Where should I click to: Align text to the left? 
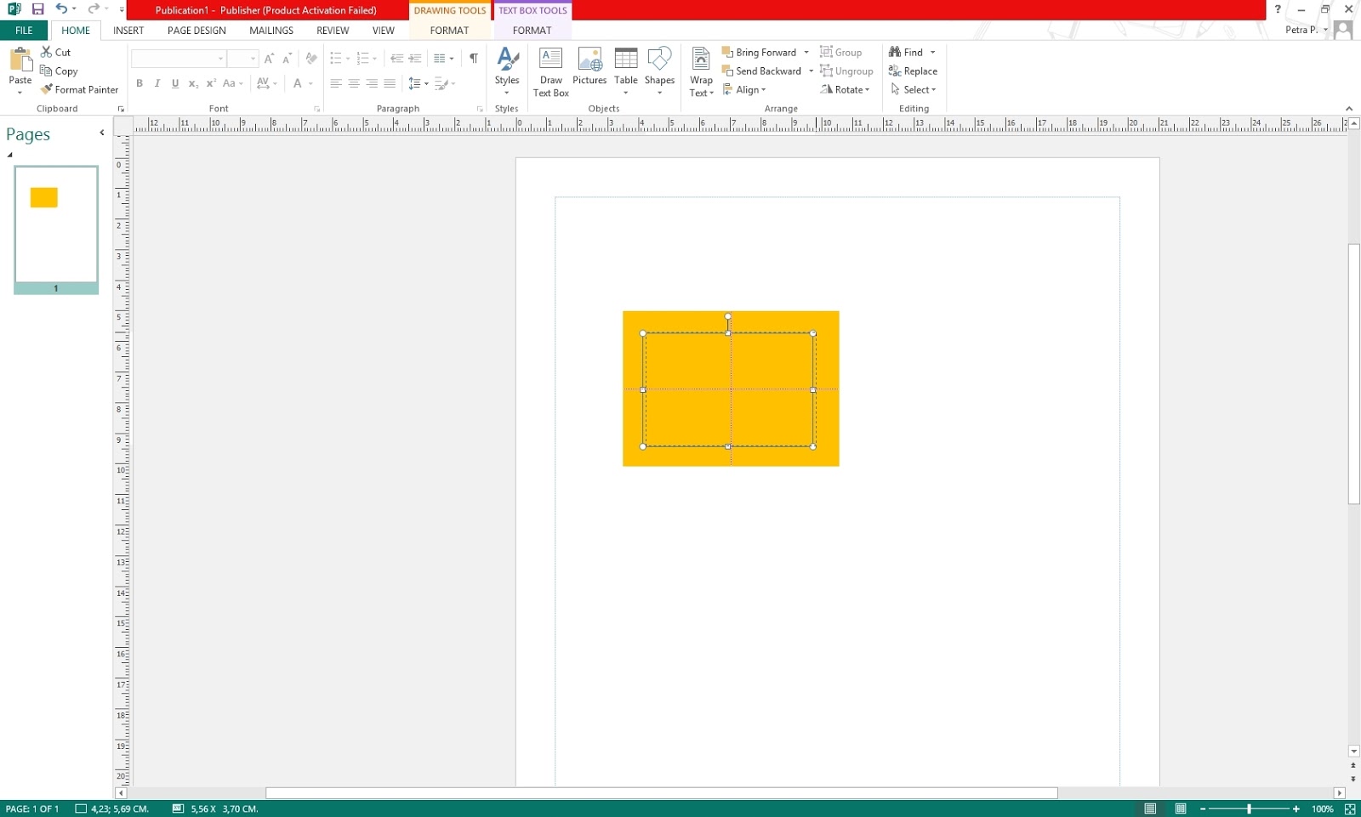[x=336, y=83]
